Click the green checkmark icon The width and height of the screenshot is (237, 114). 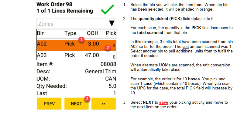coord(108,9)
